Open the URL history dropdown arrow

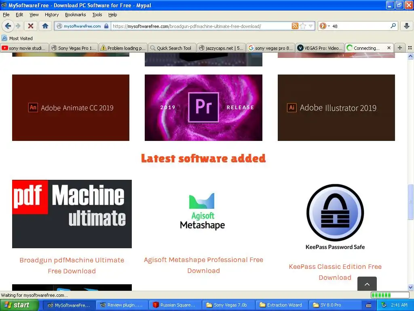(x=311, y=26)
